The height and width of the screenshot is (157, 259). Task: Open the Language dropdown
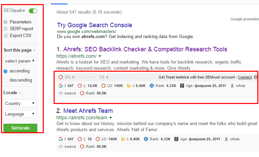[20, 114]
